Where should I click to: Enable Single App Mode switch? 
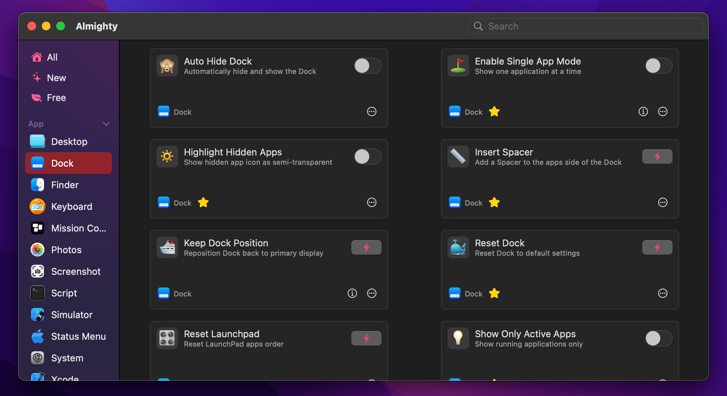coord(658,66)
